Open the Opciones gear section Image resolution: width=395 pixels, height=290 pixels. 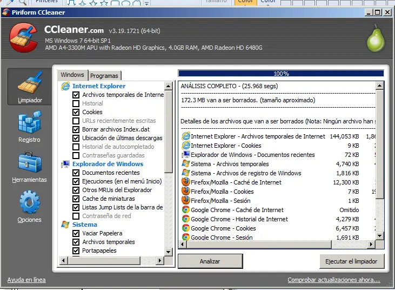30,207
